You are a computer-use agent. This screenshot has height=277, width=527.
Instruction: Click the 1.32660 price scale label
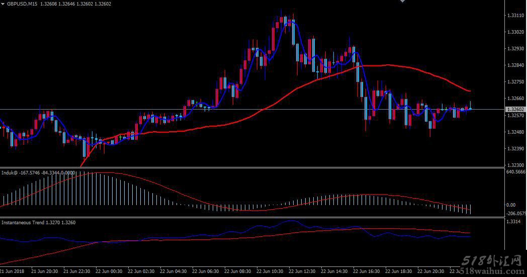click(x=515, y=99)
